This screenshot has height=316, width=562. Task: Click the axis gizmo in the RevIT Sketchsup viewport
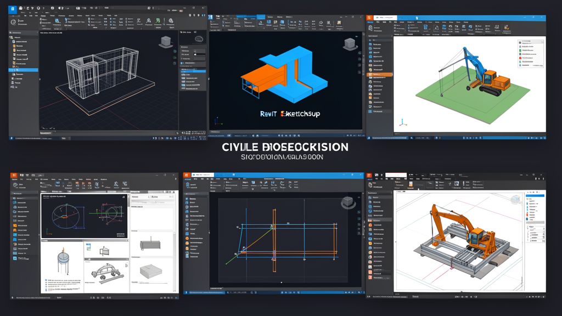[217, 121]
